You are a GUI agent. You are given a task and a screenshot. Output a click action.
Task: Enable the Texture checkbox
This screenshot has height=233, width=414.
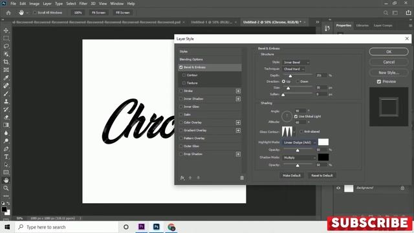[184, 83]
